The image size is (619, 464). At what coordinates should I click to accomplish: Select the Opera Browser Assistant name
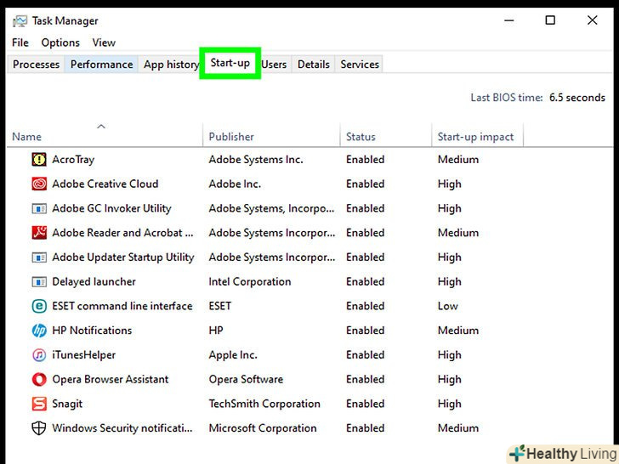(111, 380)
